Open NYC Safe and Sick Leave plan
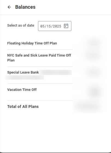 pyautogui.click(x=39, y=58)
